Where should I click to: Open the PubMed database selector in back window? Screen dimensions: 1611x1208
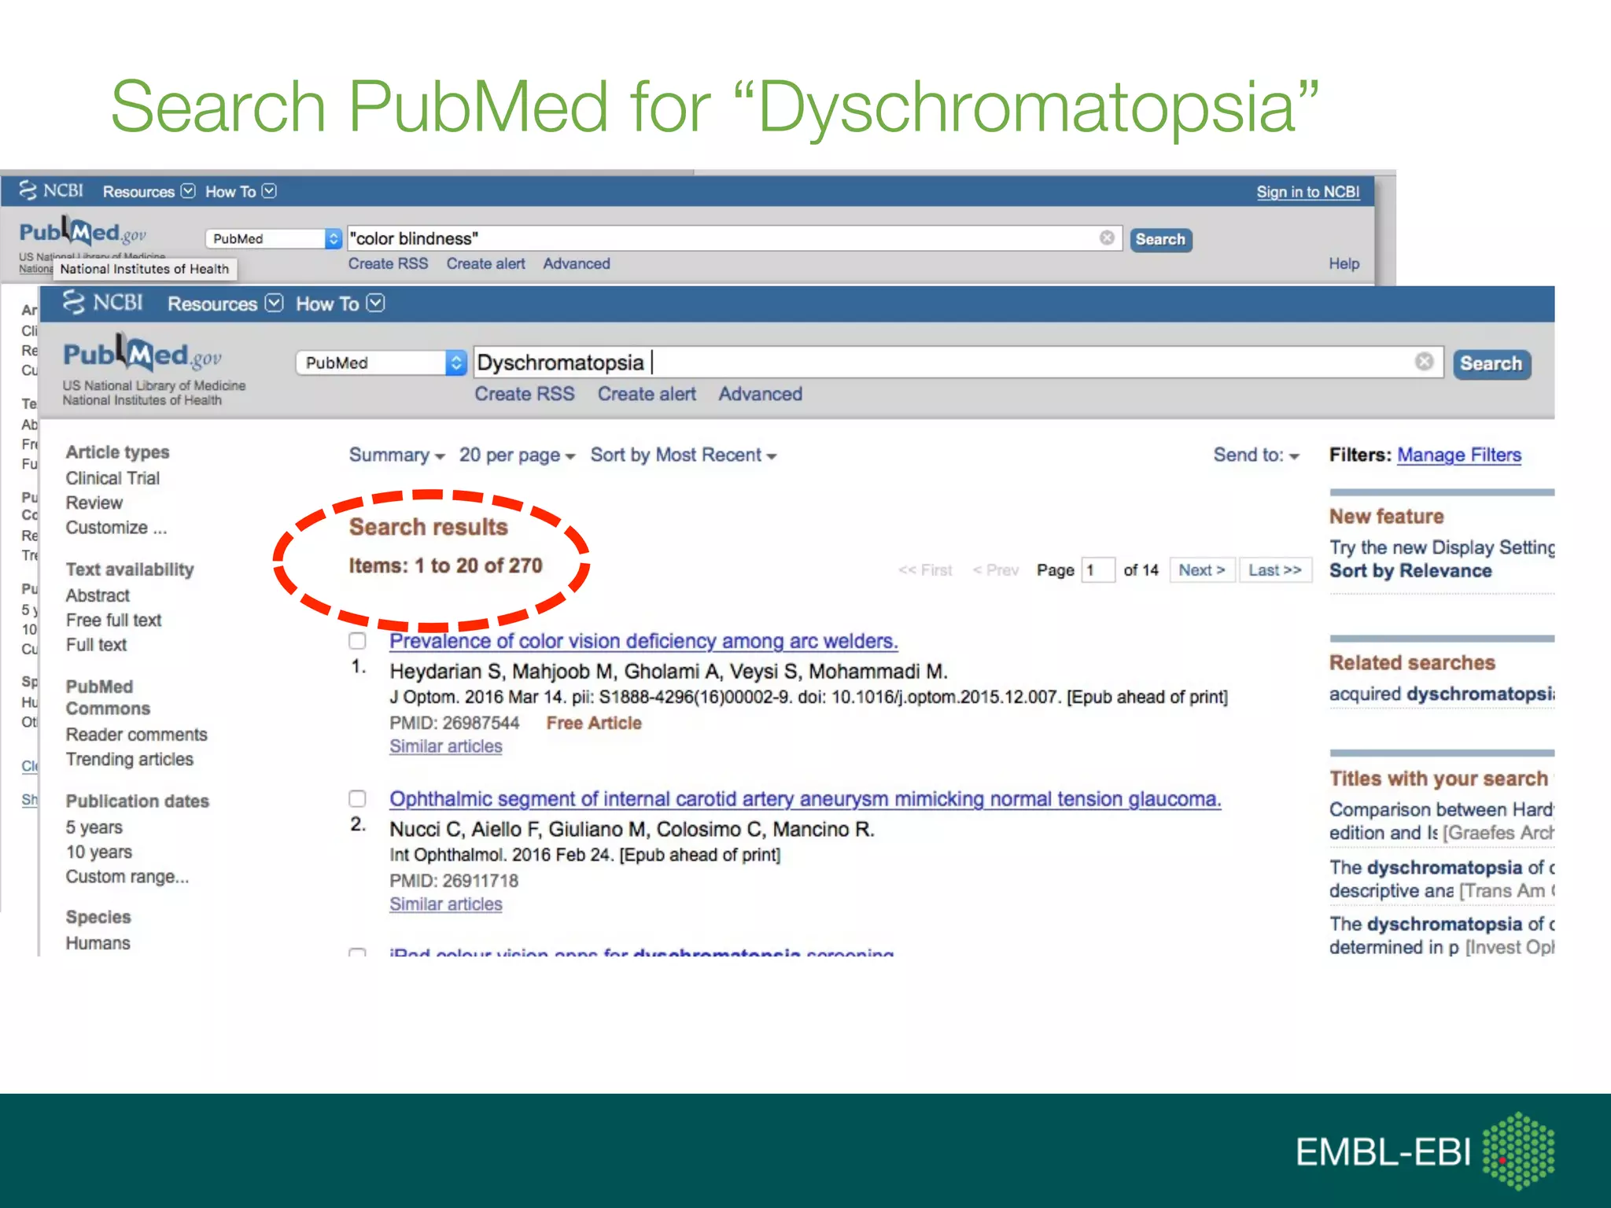274,238
